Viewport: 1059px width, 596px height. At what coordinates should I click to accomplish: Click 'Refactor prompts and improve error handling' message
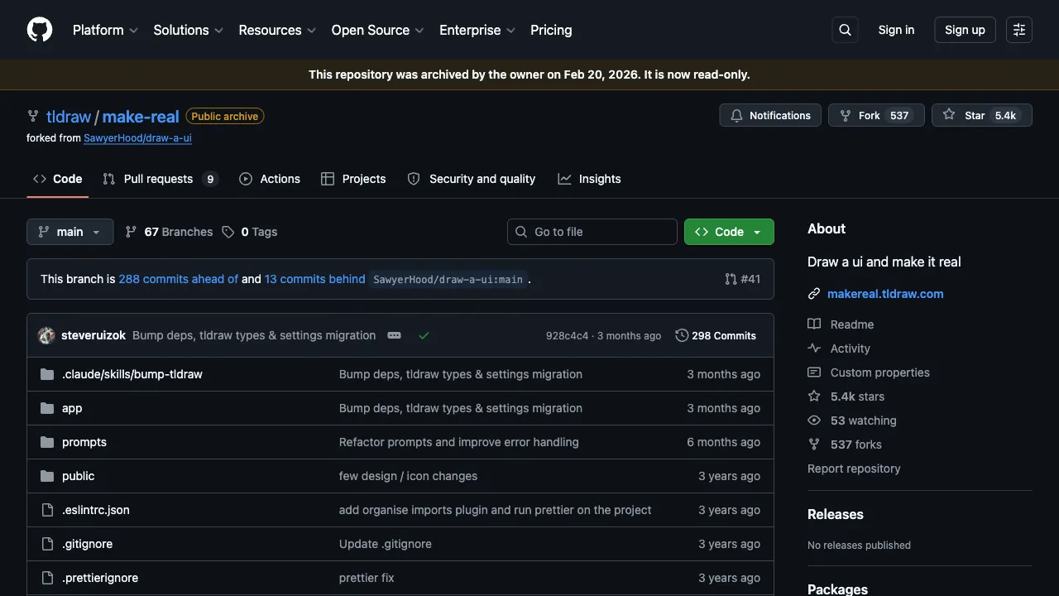tap(459, 442)
